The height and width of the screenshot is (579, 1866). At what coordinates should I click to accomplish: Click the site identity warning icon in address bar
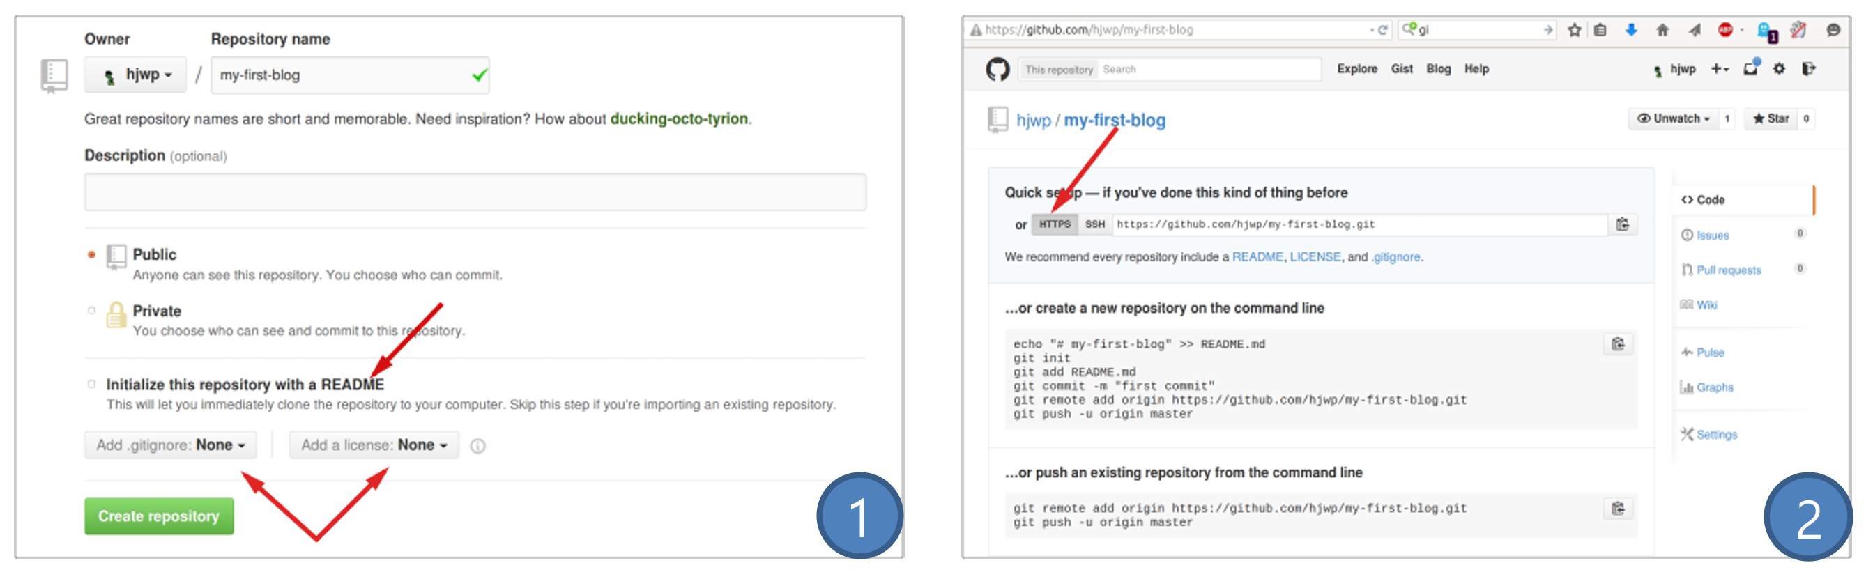976,30
